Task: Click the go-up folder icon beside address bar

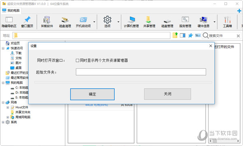Action: pyautogui.click(x=175, y=36)
